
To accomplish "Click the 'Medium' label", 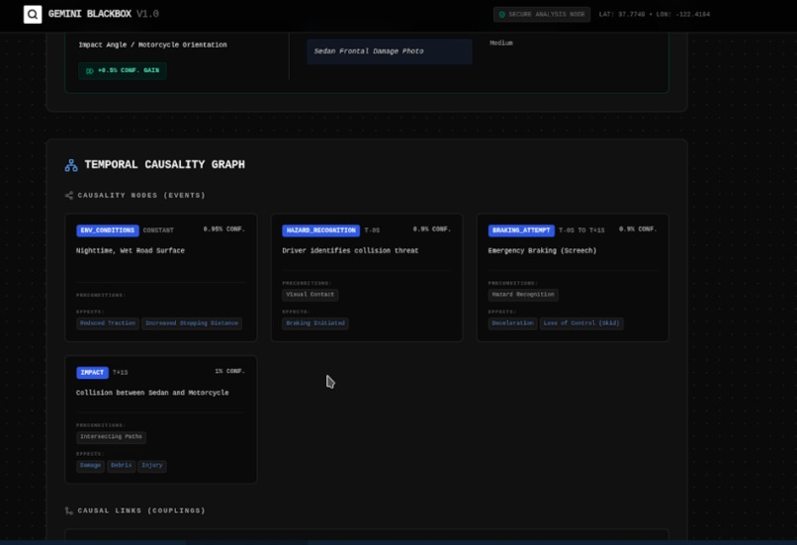I will [x=501, y=44].
